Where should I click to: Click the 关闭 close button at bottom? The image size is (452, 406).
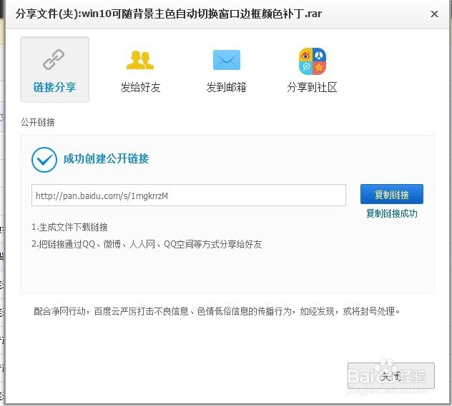pyautogui.click(x=391, y=375)
